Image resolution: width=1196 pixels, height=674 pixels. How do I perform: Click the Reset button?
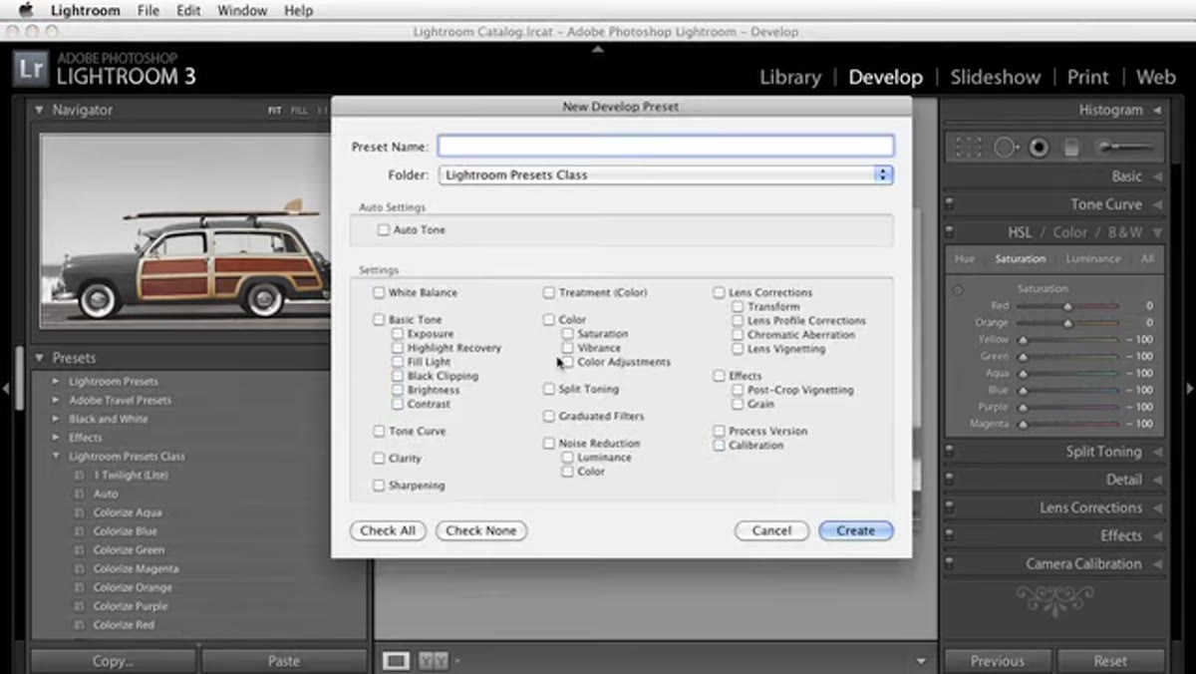click(x=1110, y=661)
